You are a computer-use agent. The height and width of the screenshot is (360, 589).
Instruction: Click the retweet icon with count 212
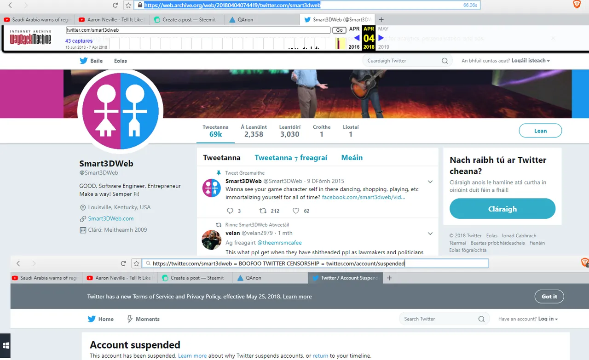tap(263, 211)
